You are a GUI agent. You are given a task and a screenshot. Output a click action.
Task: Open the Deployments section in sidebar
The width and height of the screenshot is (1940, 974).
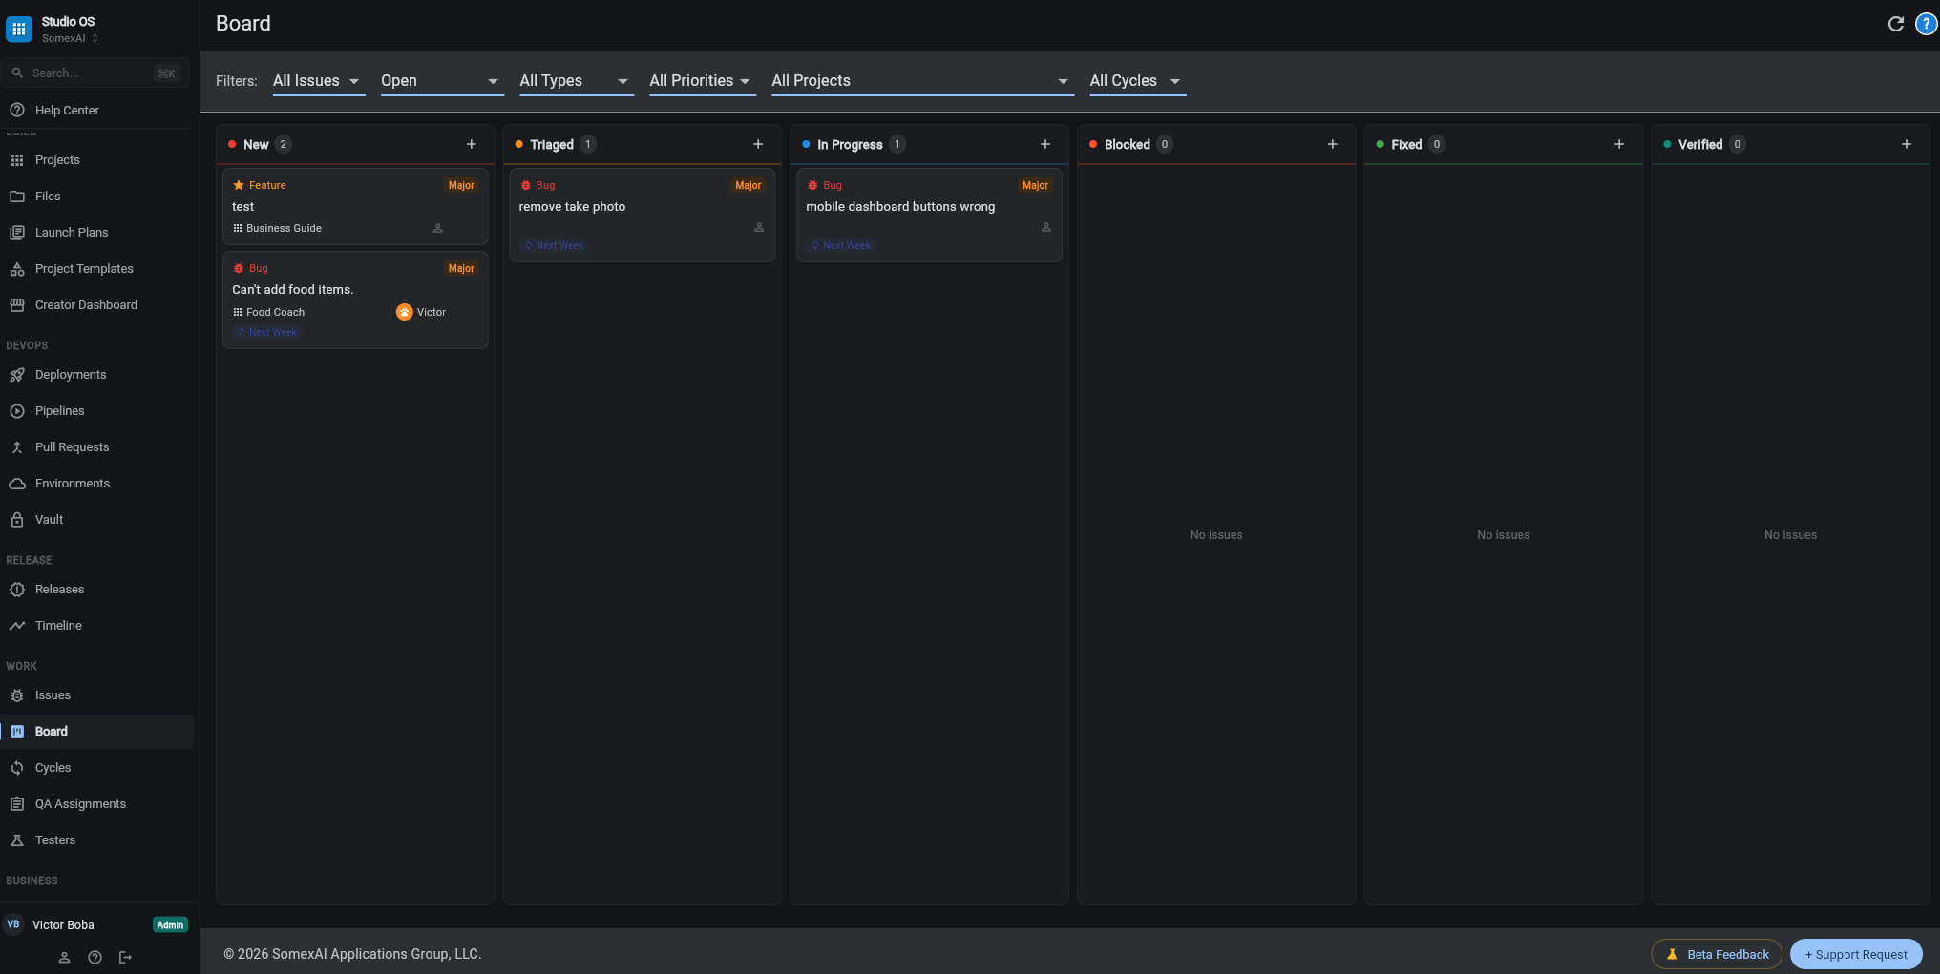coord(70,374)
